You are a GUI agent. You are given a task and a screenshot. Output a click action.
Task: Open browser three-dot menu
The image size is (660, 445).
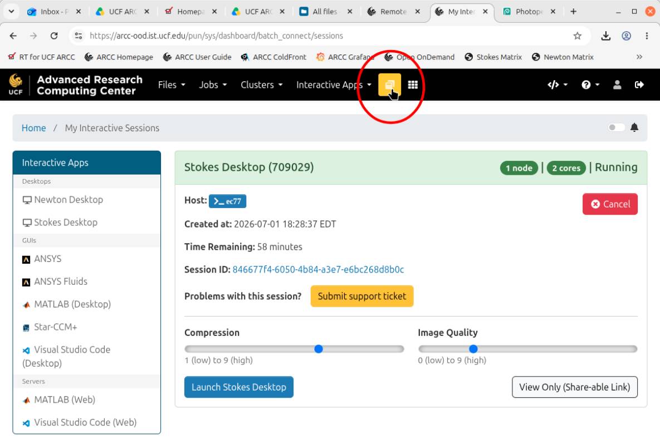(647, 36)
